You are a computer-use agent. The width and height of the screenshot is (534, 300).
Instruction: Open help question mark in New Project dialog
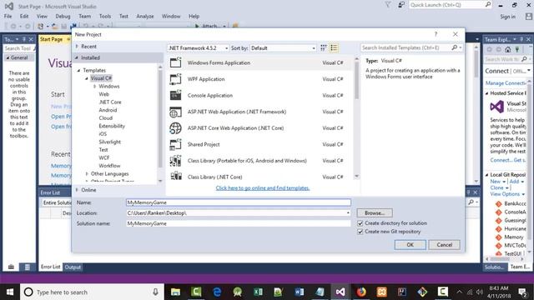436,34
